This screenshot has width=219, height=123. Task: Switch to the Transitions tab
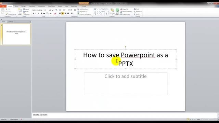tap(32, 6)
